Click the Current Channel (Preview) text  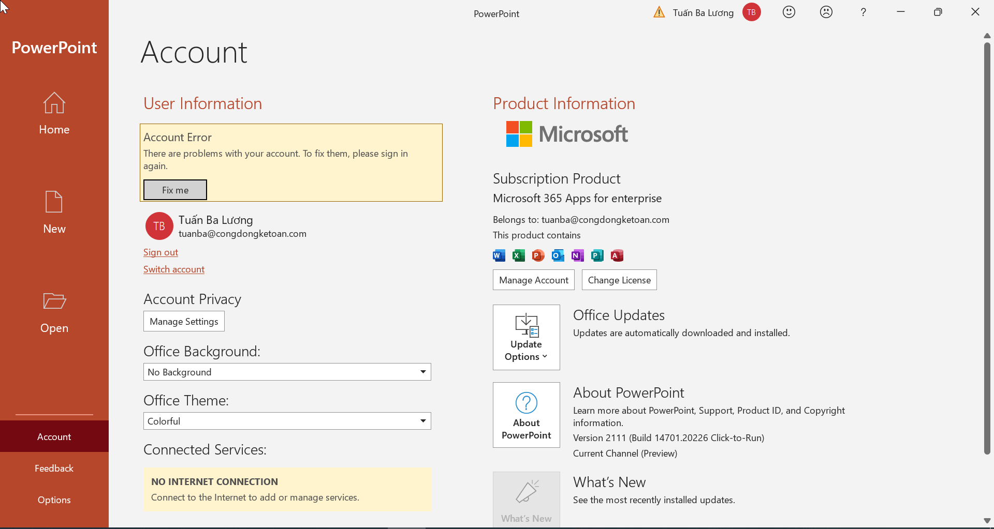(x=625, y=454)
